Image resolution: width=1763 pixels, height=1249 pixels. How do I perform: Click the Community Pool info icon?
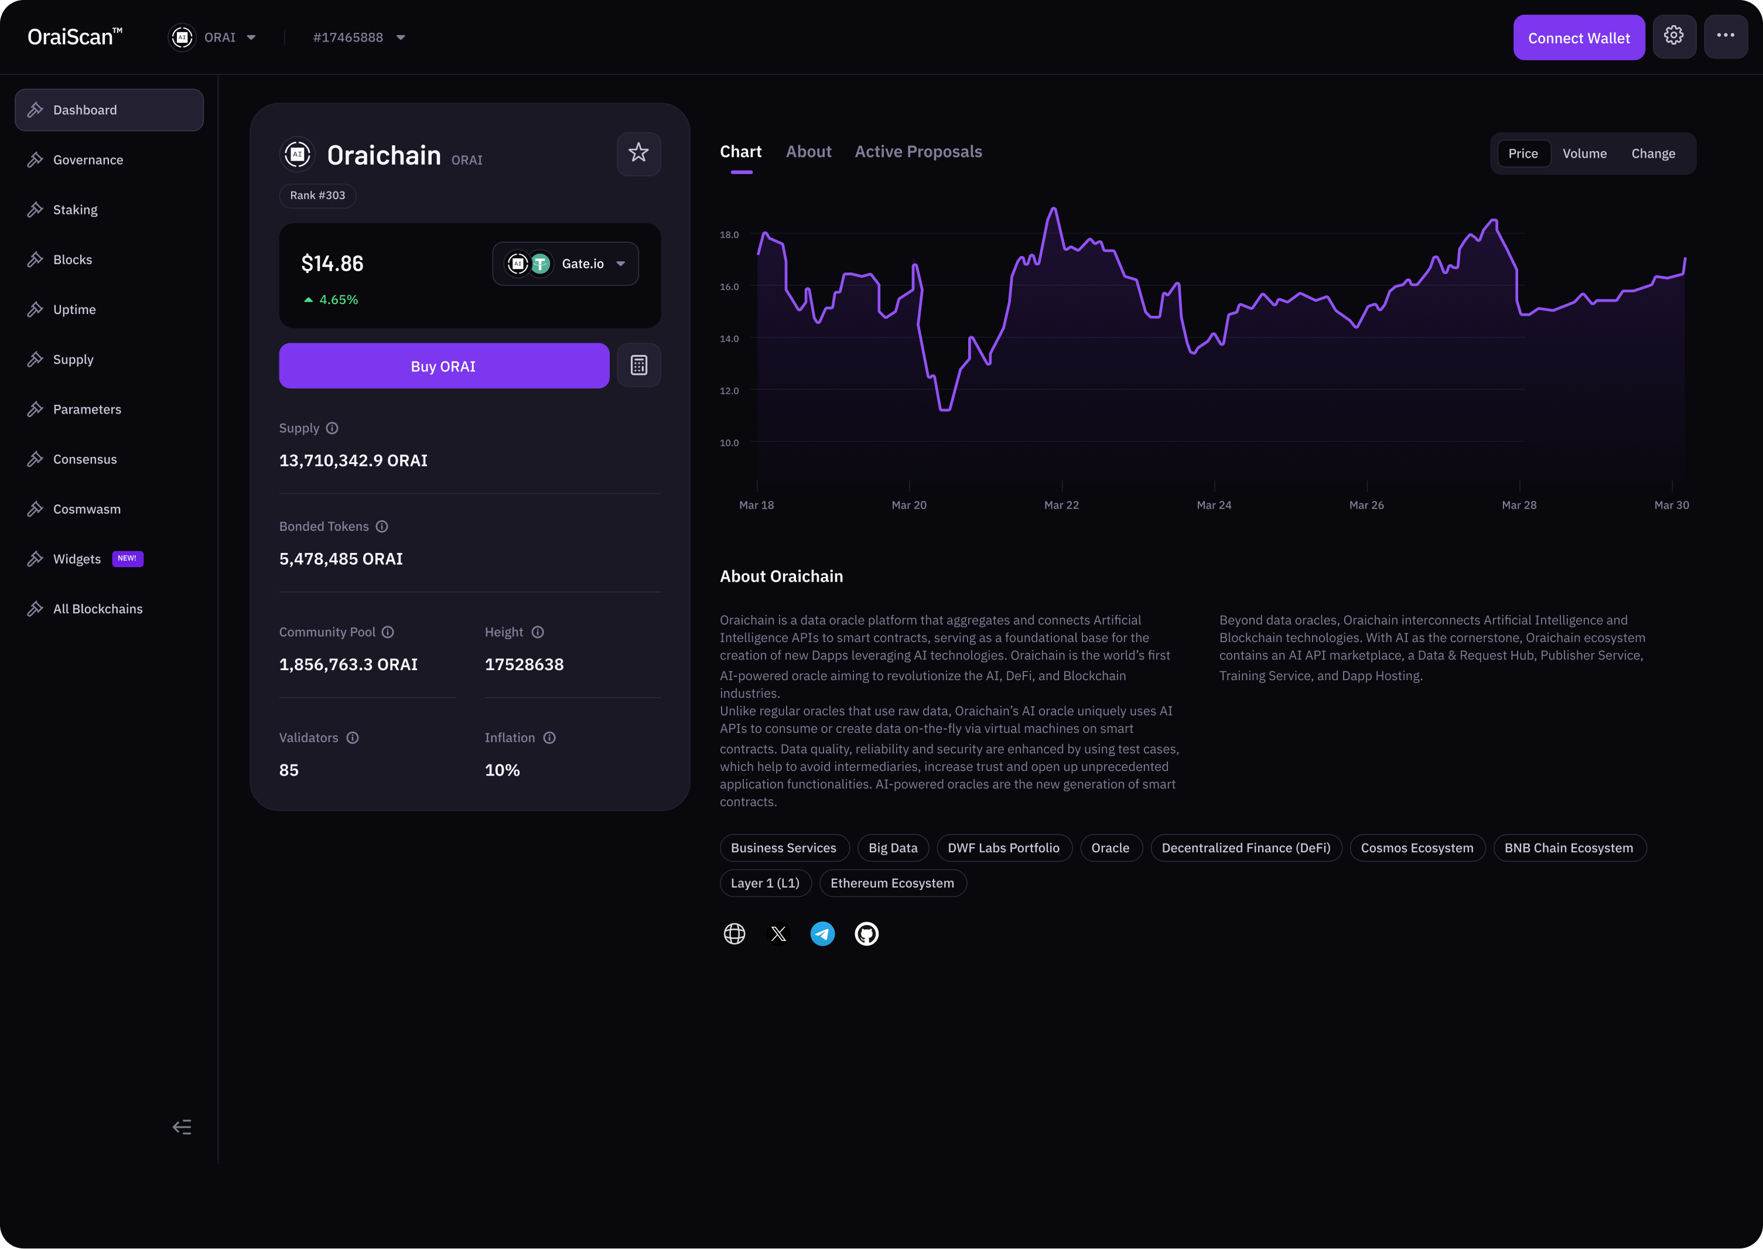pyautogui.click(x=388, y=632)
